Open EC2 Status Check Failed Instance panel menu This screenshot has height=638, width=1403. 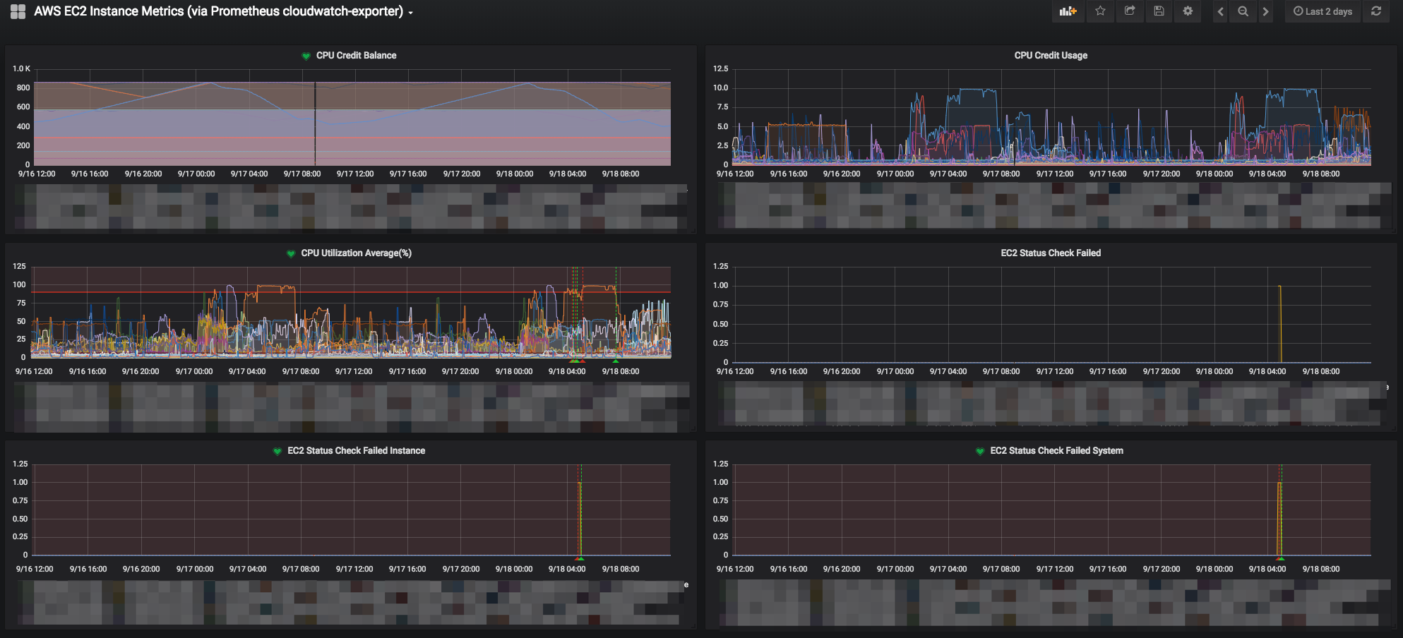(356, 450)
